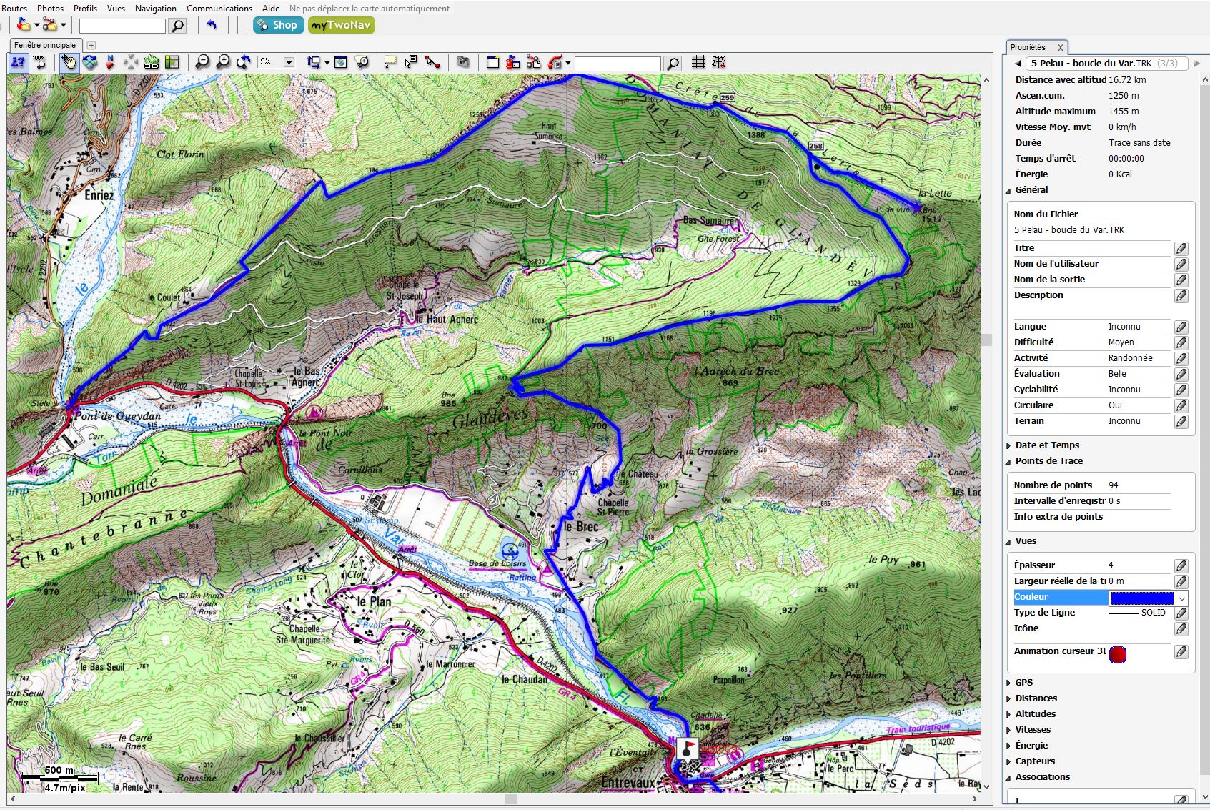Open the Profils menu
The height and width of the screenshot is (810, 1210).
click(x=85, y=8)
